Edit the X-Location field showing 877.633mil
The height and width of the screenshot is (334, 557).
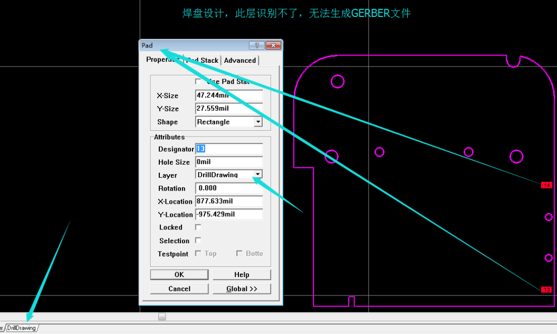229,201
